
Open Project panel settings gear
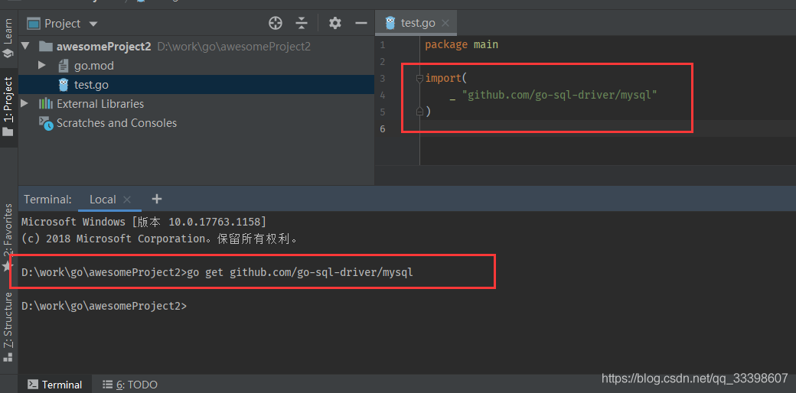pyautogui.click(x=334, y=23)
